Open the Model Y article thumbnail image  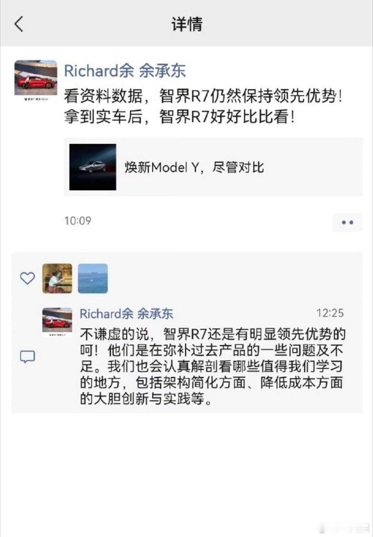coord(93,167)
